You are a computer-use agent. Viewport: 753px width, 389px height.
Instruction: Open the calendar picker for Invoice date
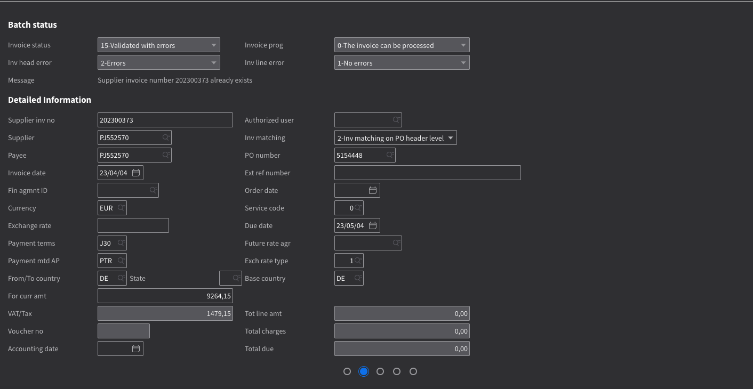pyautogui.click(x=136, y=172)
